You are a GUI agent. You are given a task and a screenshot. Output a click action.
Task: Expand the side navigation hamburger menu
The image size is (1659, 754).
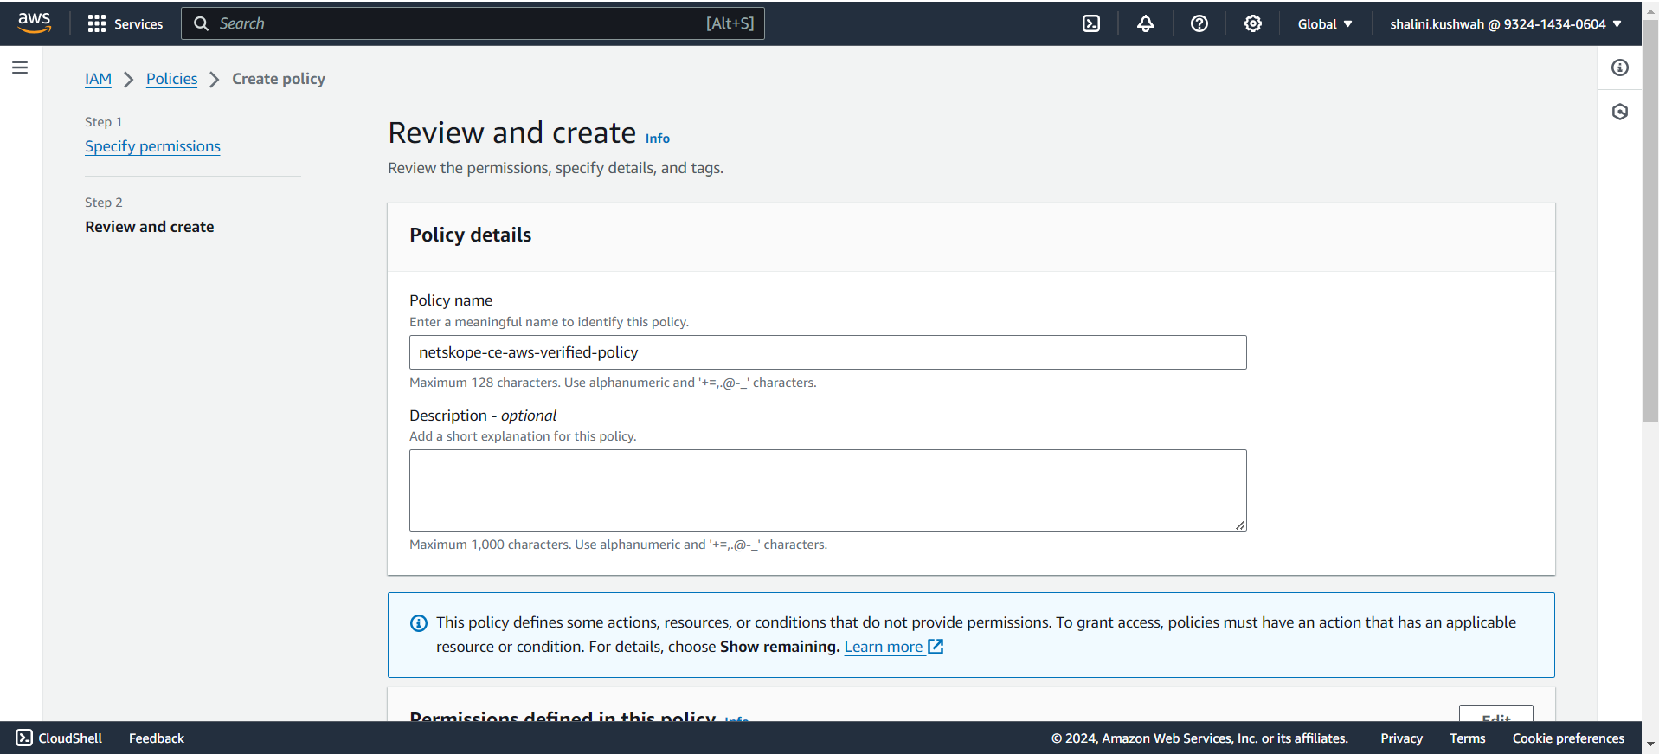pos(20,68)
